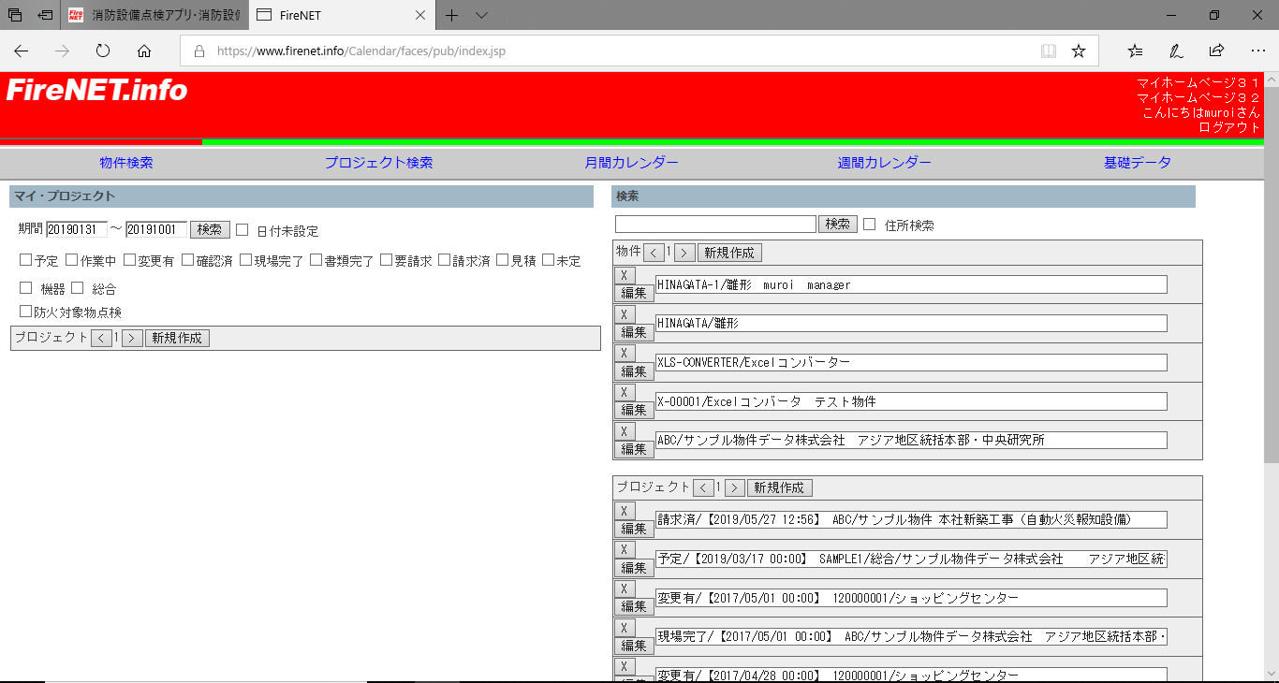Open 物件検索 menu
Image resolution: width=1279 pixels, height=683 pixels.
pos(126,163)
